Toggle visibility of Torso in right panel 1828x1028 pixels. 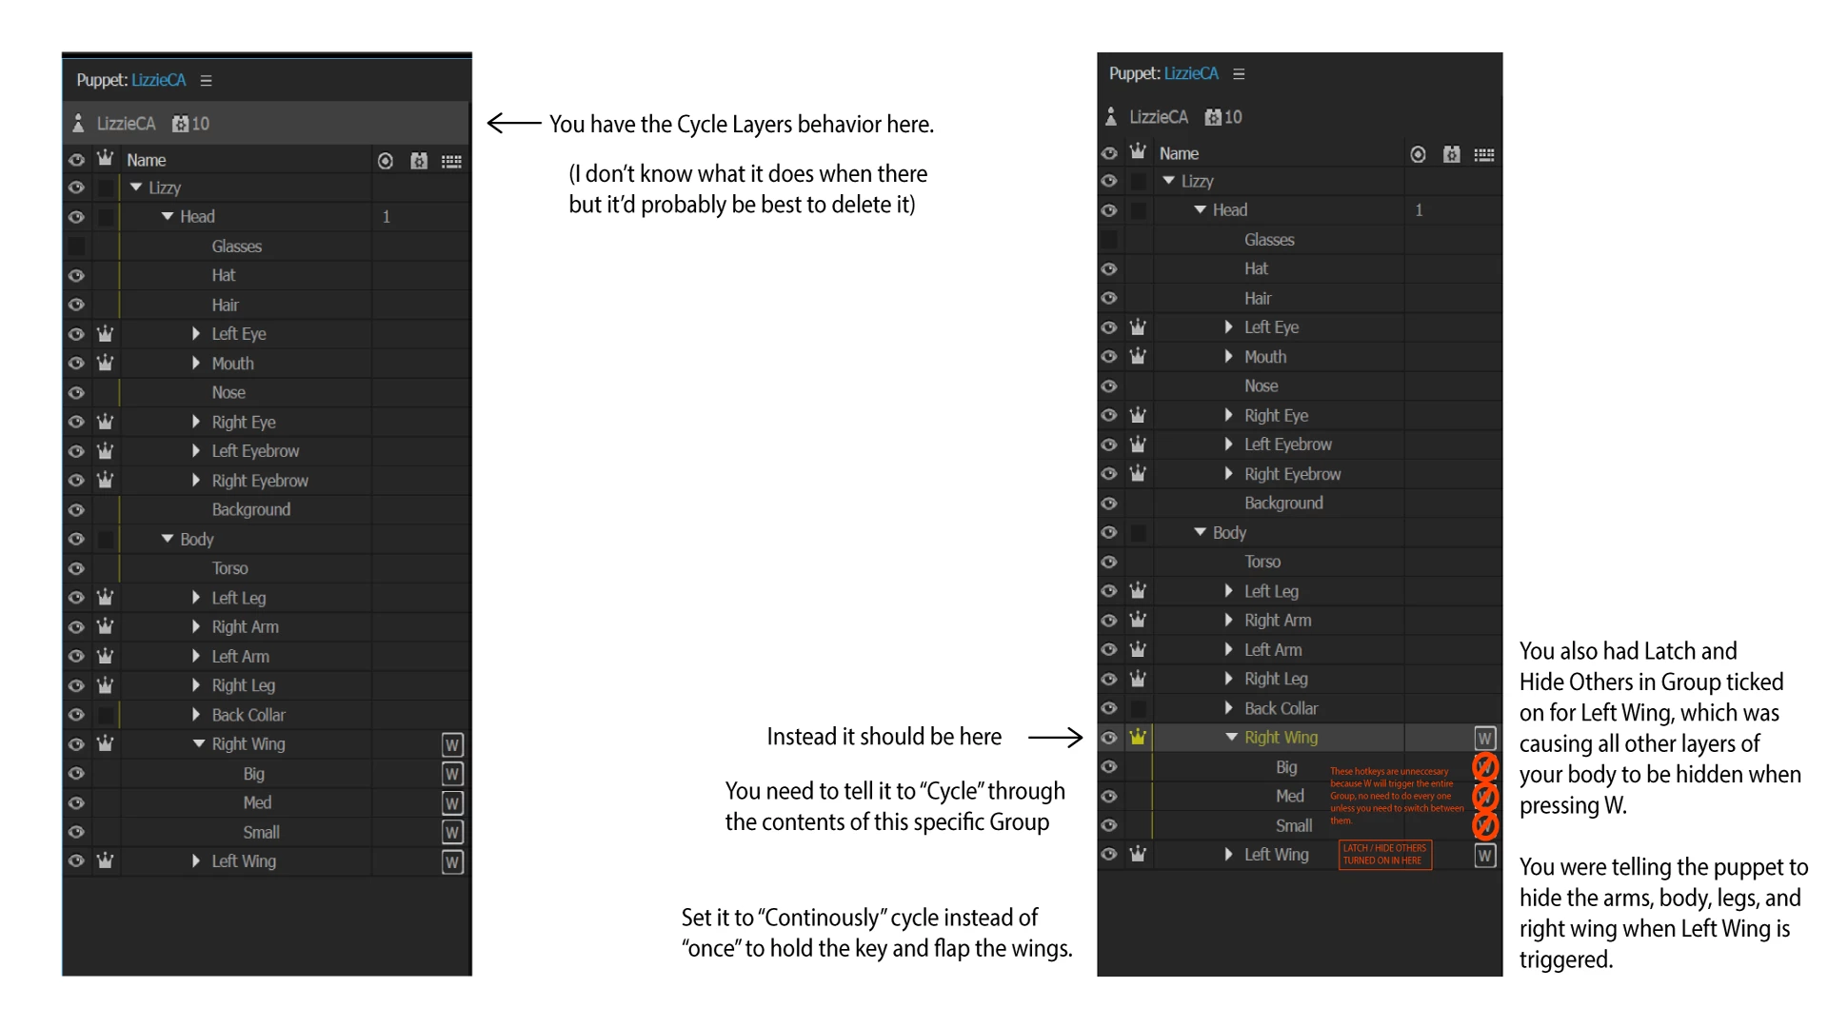1109,562
